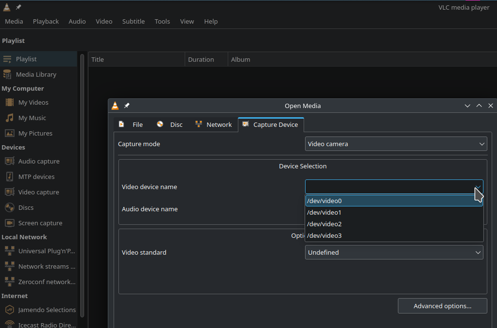This screenshot has height=328, width=497.
Task: Select /dev/video0 from the device list
Action: click(394, 201)
